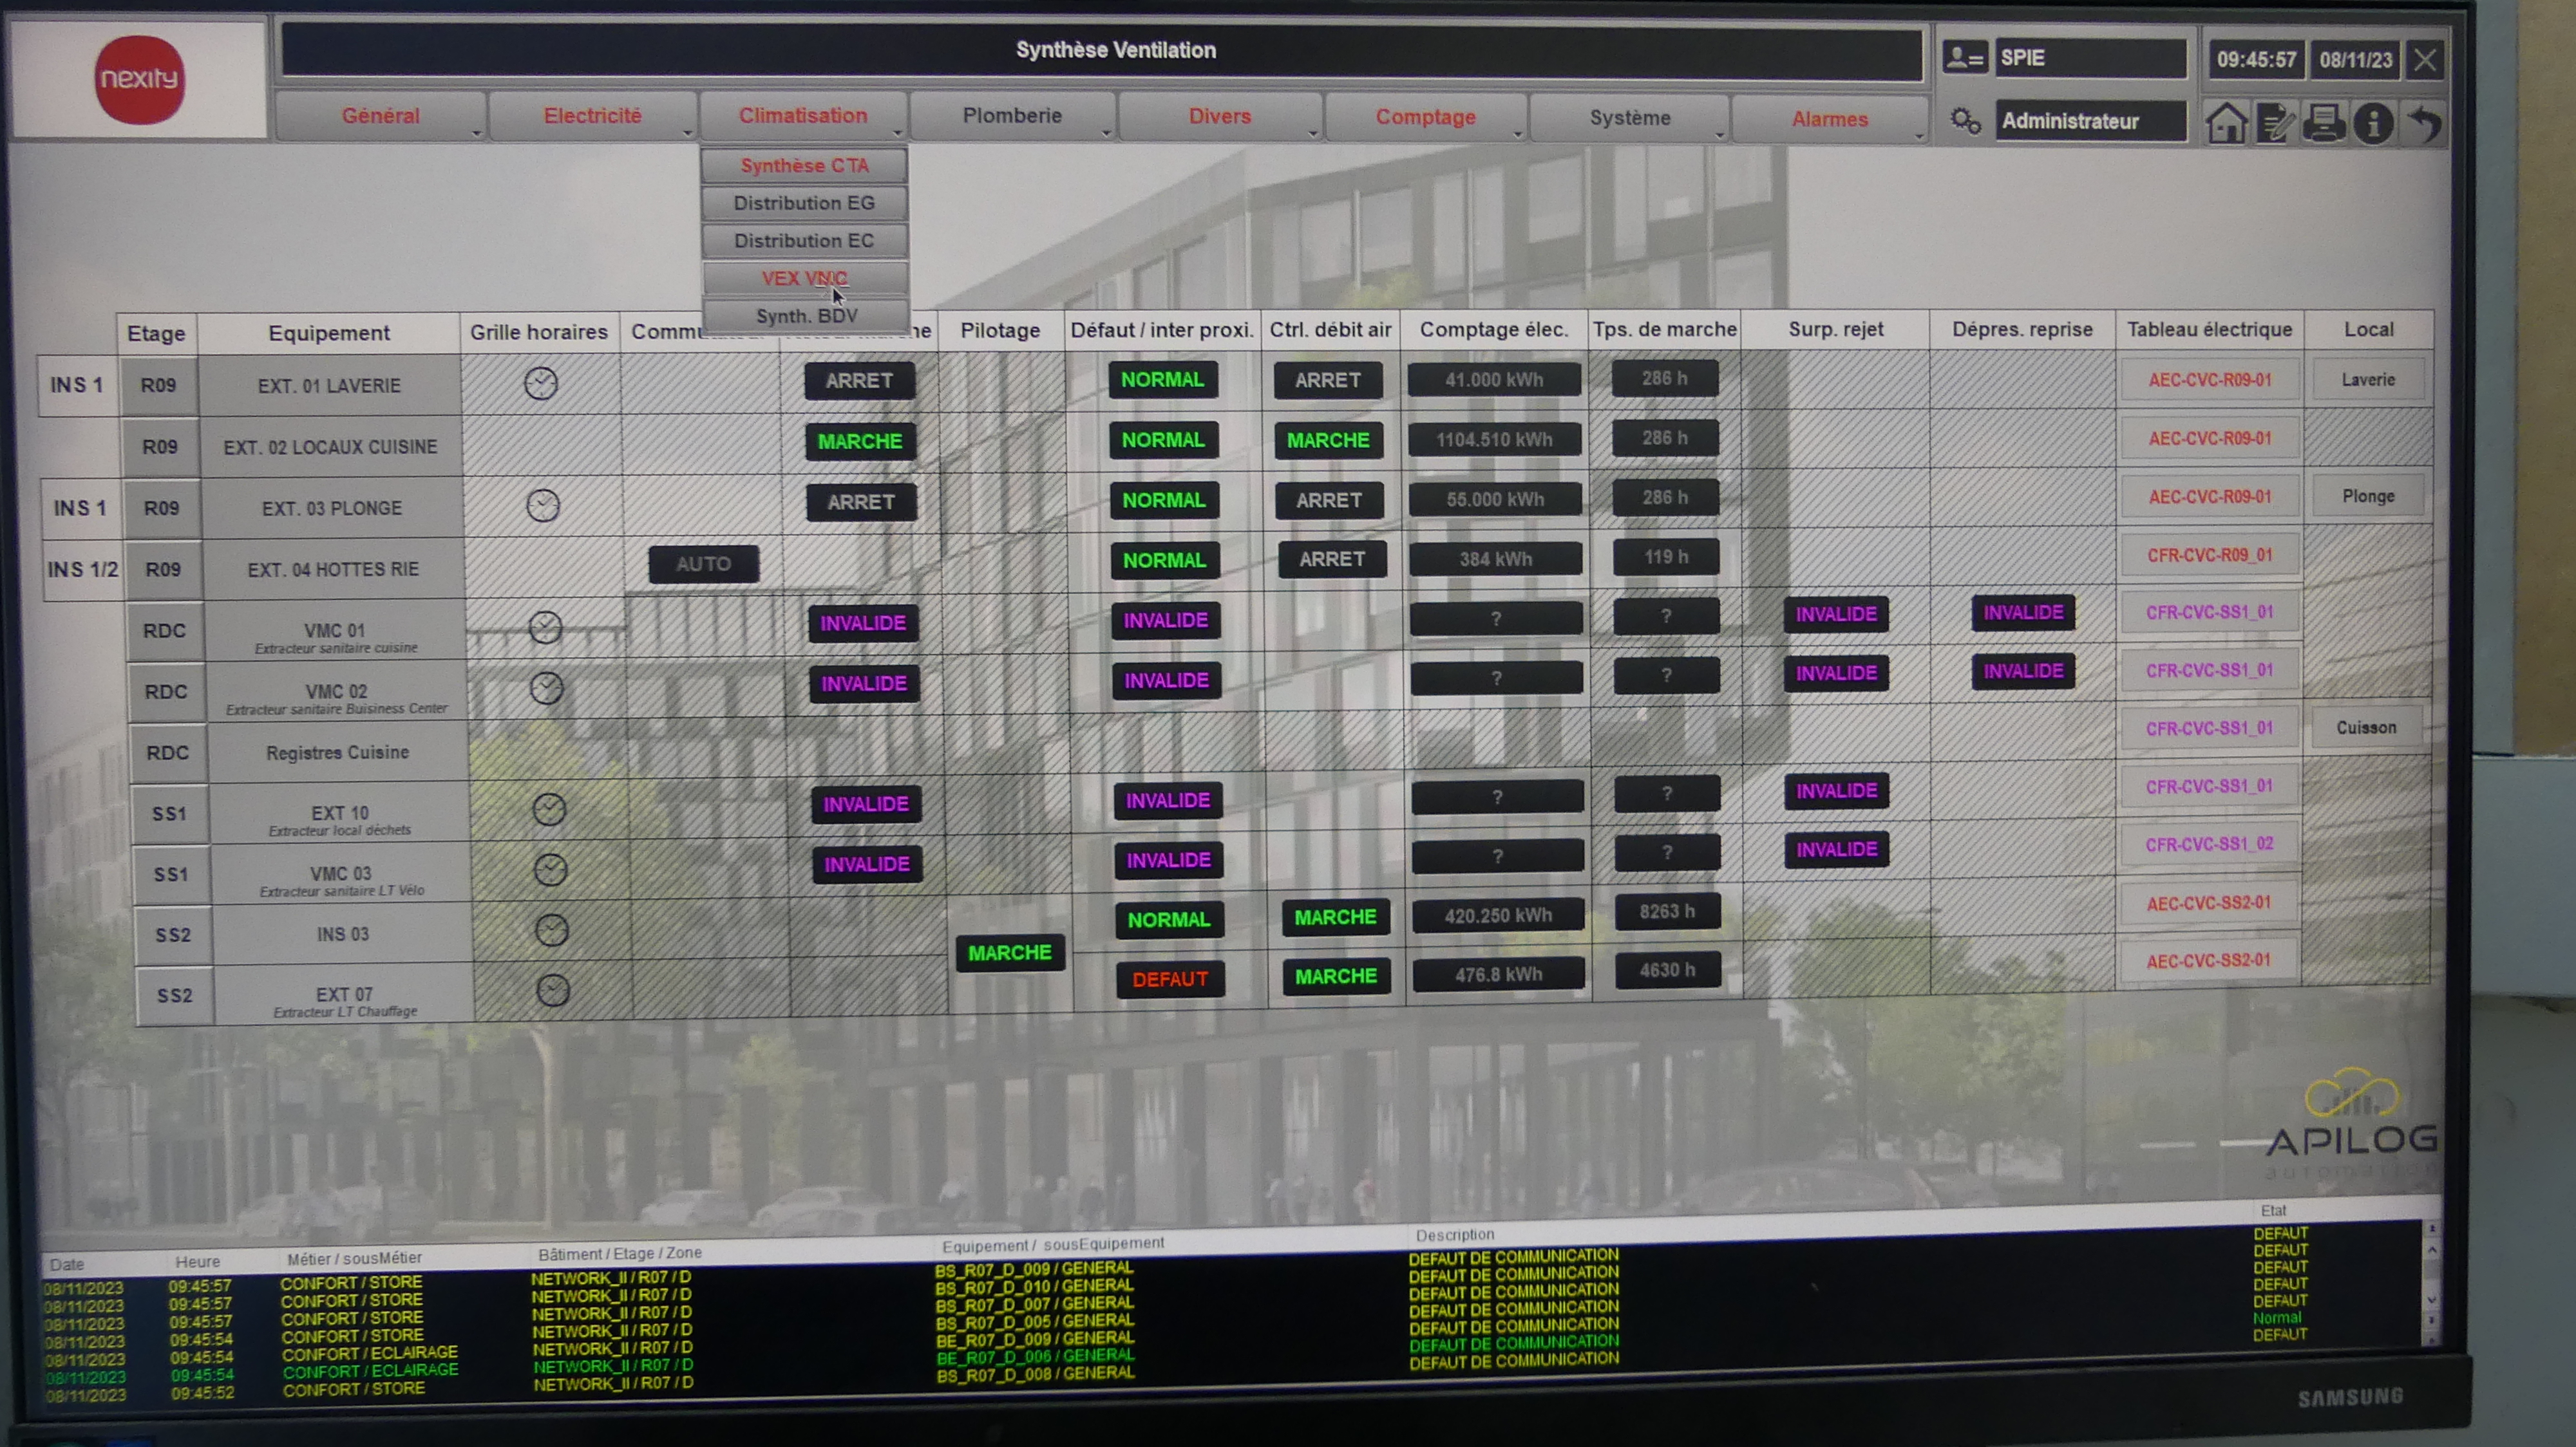Click the back arrow icon
This screenshot has height=1447, width=2576.
click(x=2424, y=123)
